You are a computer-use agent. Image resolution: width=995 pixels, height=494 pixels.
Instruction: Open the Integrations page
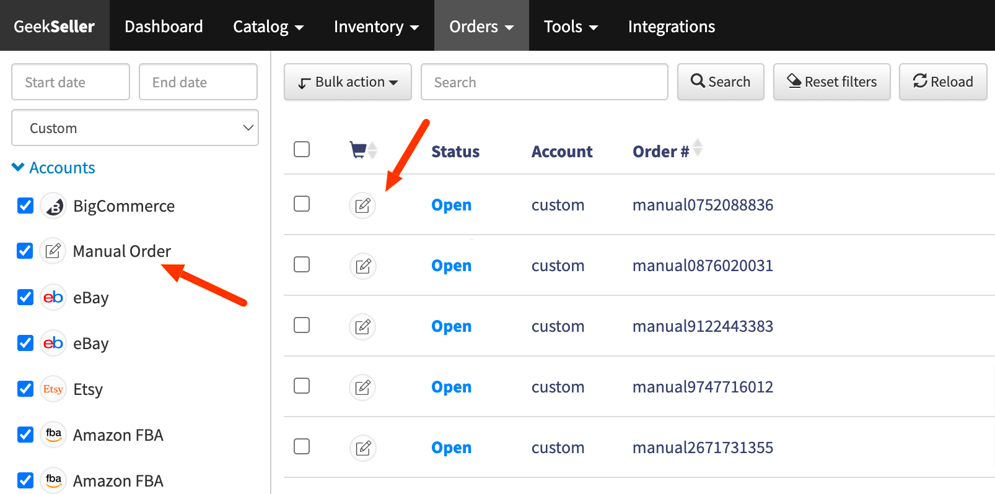tap(672, 26)
